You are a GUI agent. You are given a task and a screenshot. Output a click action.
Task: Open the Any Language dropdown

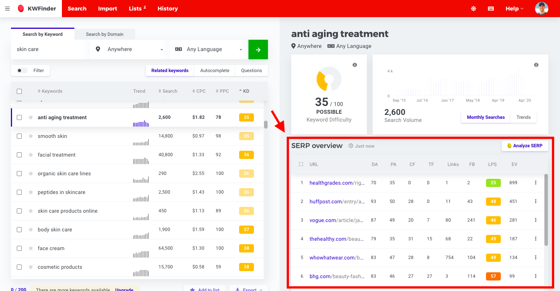[208, 49]
